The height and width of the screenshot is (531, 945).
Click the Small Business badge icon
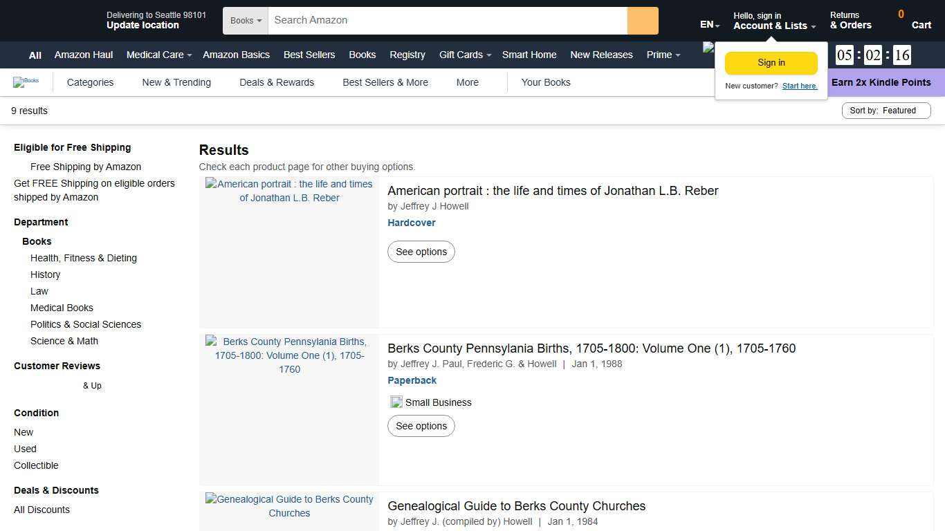396,402
